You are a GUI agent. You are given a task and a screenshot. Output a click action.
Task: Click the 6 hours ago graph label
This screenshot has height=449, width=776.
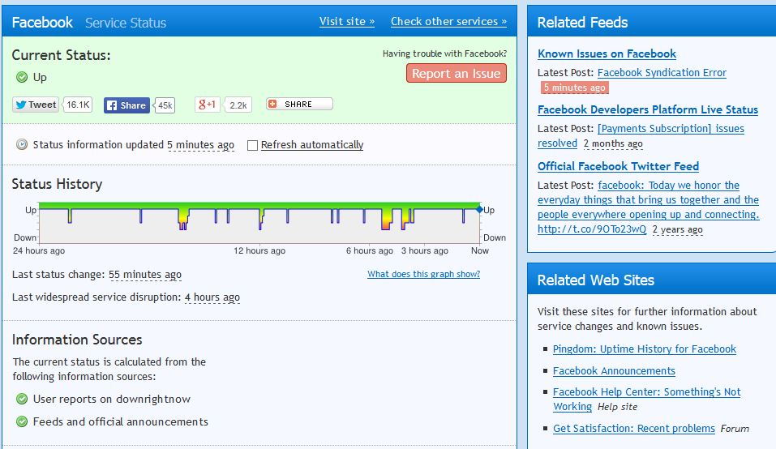[x=370, y=250]
